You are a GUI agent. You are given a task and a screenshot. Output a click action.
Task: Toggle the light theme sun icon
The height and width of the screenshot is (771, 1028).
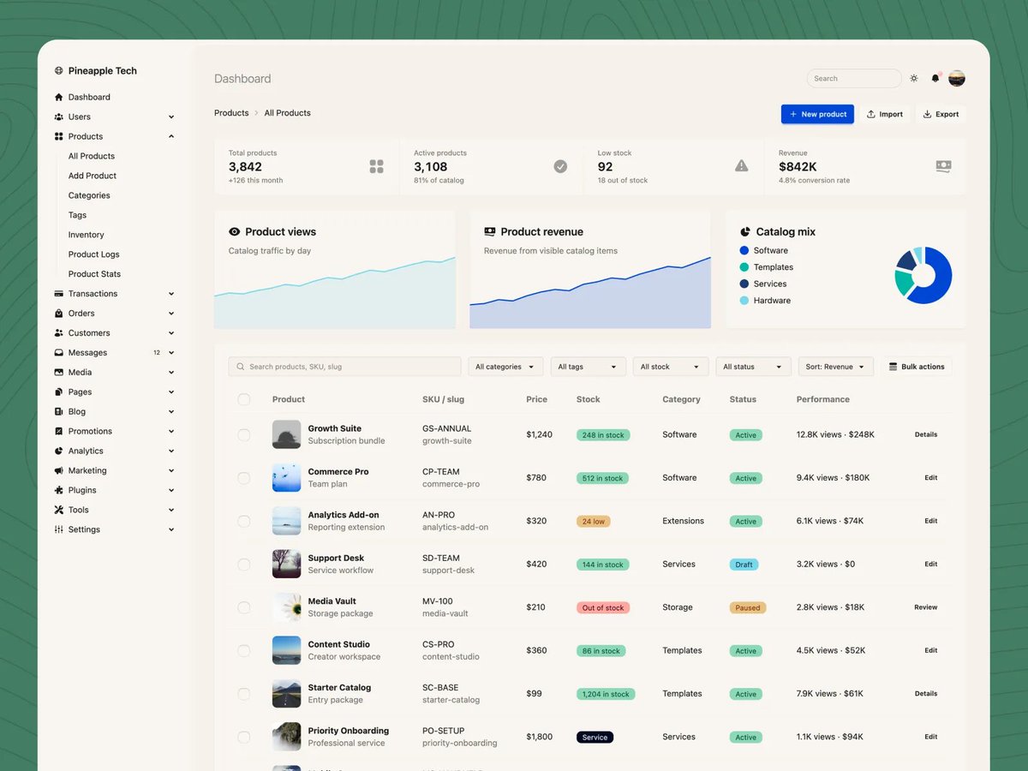914,79
